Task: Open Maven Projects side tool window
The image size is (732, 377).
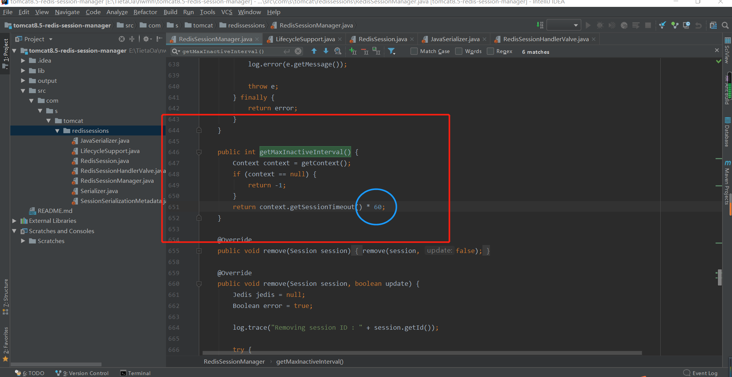Action: [727, 182]
